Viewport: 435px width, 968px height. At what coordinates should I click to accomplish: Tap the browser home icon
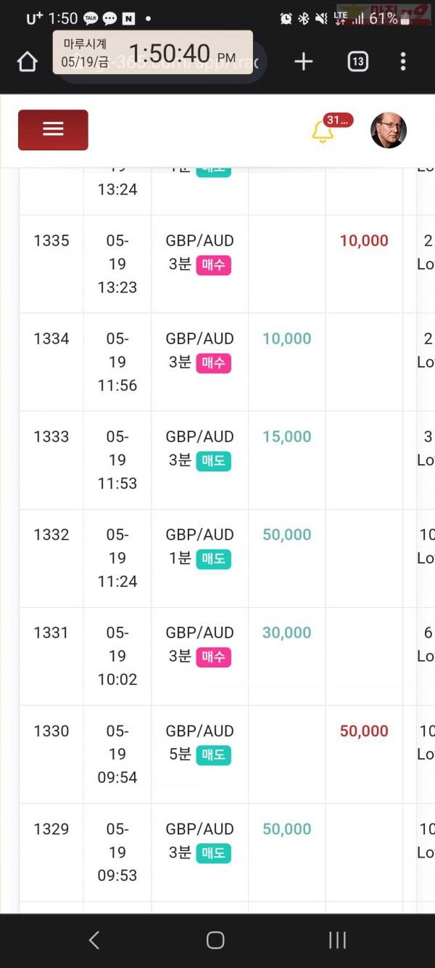(28, 62)
